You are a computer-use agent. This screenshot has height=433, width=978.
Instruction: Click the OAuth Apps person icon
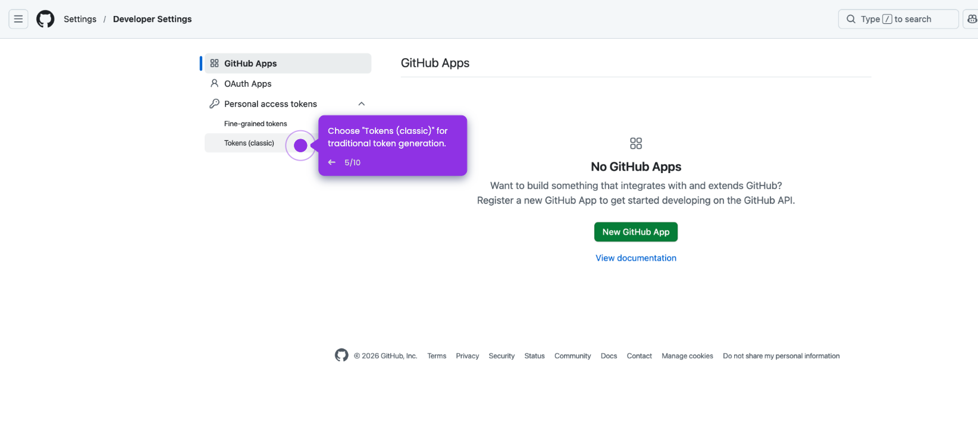tap(215, 83)
